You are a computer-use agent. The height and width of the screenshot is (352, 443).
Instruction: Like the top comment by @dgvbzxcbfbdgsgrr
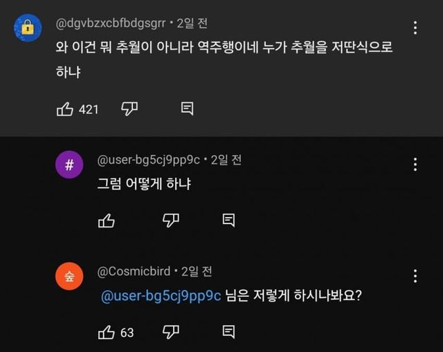tap(64, 109)
